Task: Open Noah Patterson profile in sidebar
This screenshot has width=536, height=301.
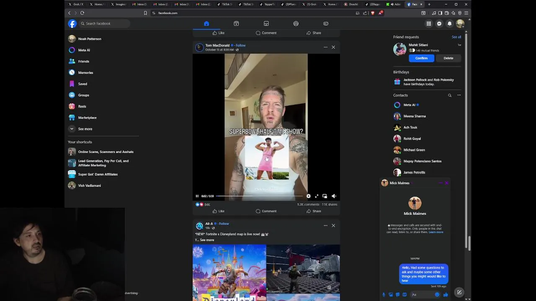Action: (x=90, y=39)
